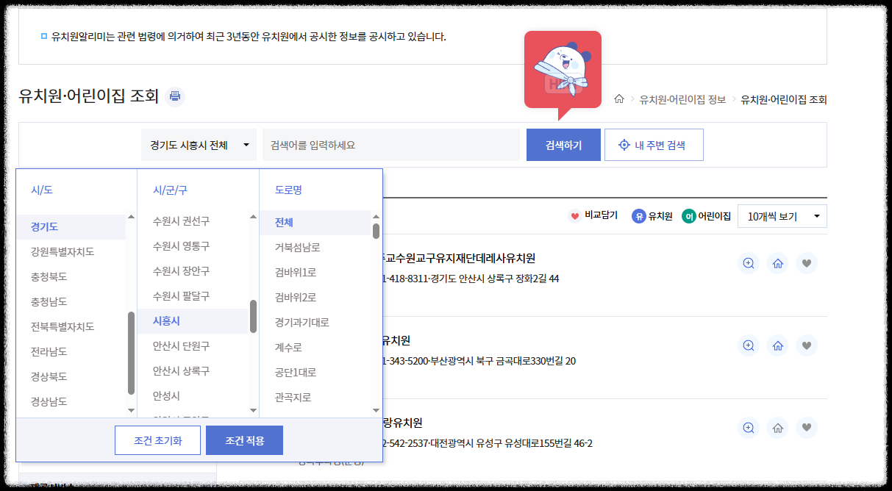Click the 조건 초기화 reset button
Screen dimensions: 892x491
[157, 440]
